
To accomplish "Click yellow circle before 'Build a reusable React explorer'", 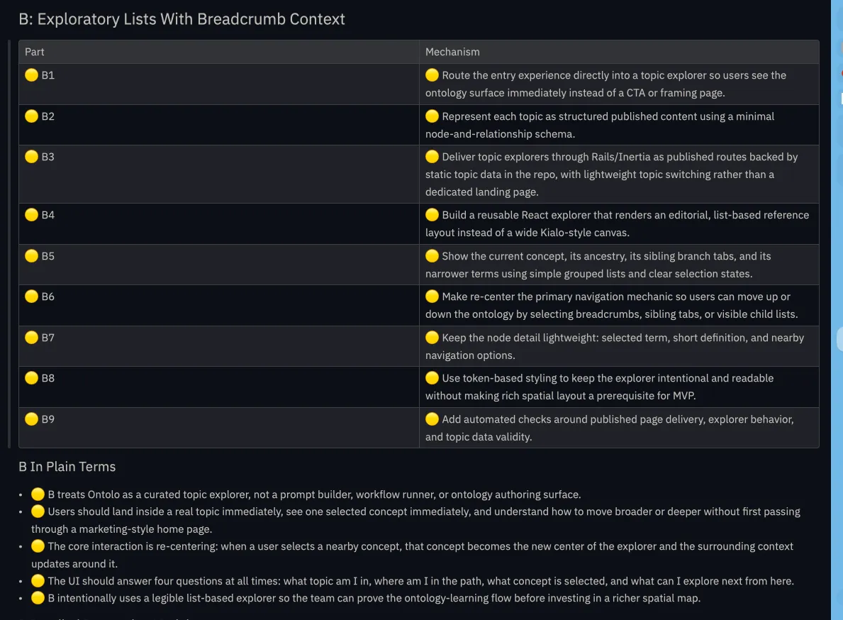I will (432, 215).
